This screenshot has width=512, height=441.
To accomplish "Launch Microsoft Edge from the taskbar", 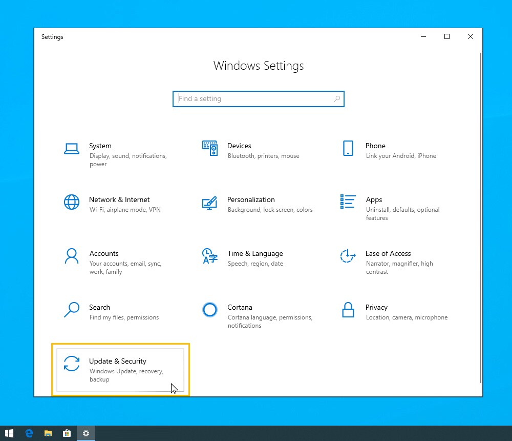I will click(x=29, y=433).
